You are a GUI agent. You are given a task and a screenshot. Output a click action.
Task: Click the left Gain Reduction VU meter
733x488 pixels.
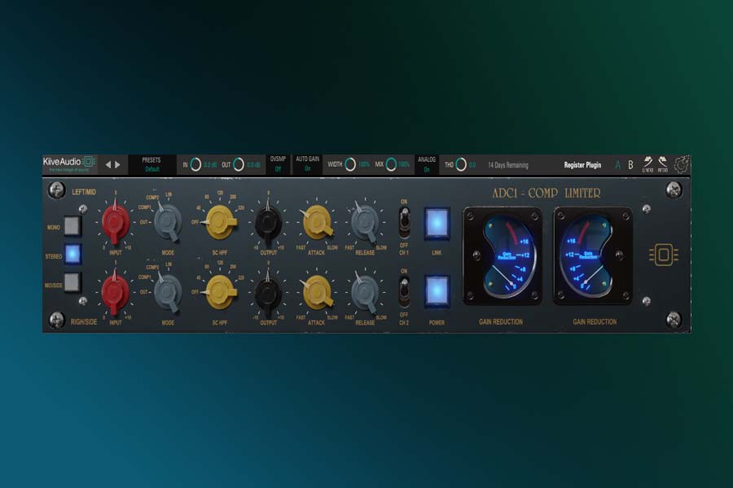click(503, 255)
